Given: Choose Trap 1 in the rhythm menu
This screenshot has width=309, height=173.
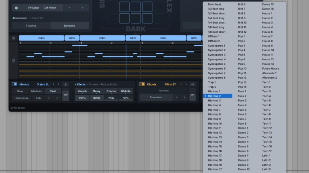Looking at the screenshot, I should (x=212, y=82).
